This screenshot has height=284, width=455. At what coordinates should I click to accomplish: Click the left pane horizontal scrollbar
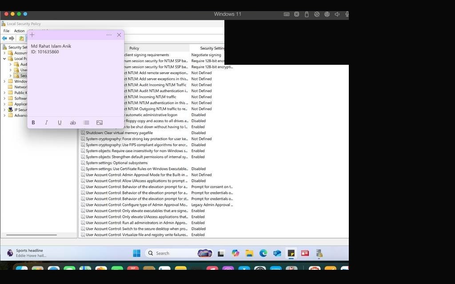tap(32, 235)
